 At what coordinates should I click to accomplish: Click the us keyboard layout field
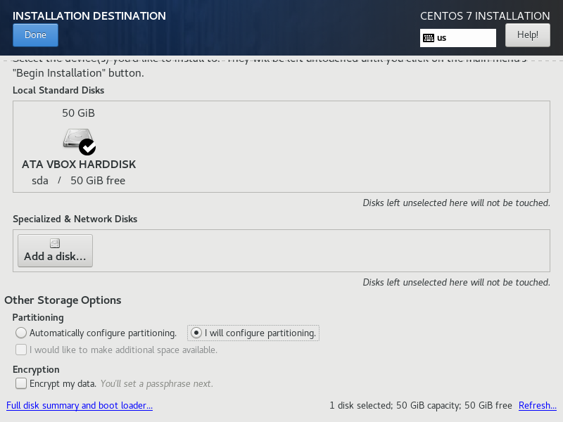point(464,38)
